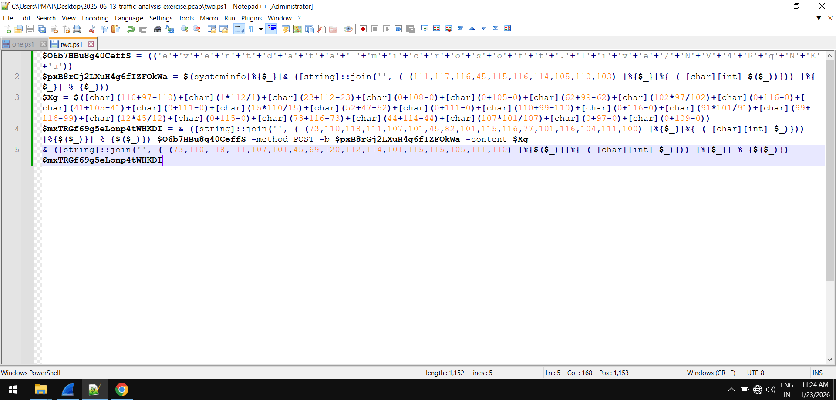Show all characters with the paragraph icon
Image resolution: width=836 pixels, height=400 pixels.
[x=251, y=29]
